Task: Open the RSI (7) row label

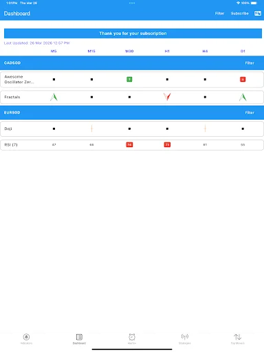Action: click(11, 144)
